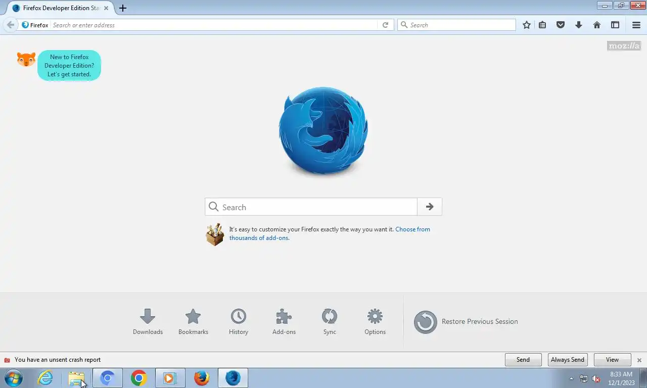Click the Firefox identity label in address bar
This screenshot has height=388, width=647.
[x=35, y=25]
